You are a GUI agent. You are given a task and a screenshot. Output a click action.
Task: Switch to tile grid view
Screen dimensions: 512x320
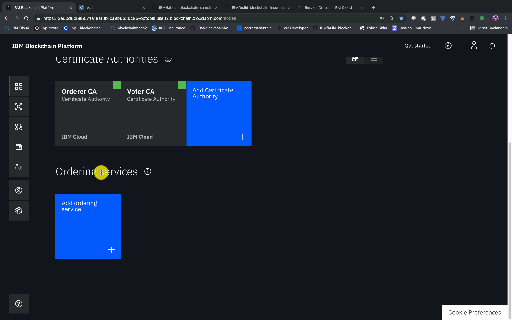[355, 59]
